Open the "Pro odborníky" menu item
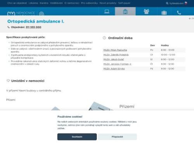194x145 pixels. 89,3
